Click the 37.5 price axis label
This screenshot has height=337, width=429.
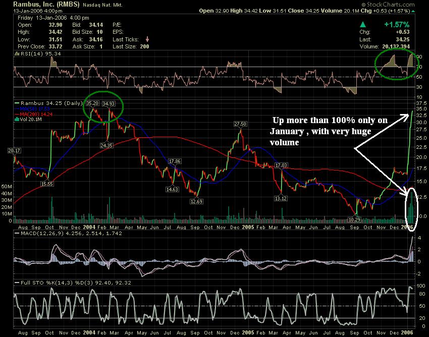tap(421, 103)
